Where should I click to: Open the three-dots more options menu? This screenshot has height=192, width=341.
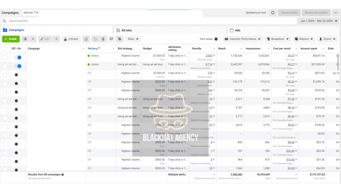point(336,13)
